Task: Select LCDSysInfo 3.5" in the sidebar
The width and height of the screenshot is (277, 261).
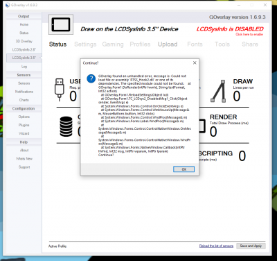Action: [x=24, y=58]
